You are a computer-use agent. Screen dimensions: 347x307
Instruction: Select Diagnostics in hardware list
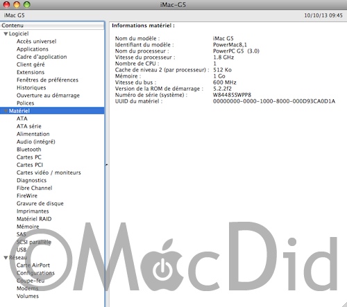(31, 180)
